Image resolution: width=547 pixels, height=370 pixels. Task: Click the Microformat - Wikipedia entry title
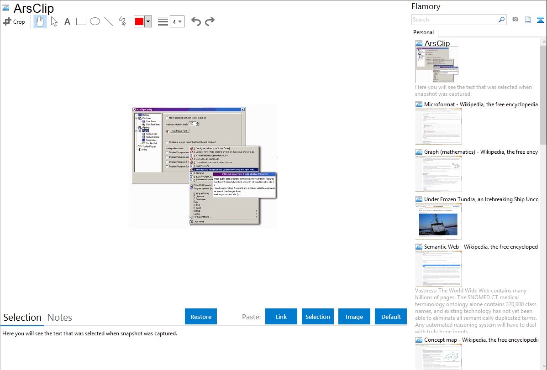481,104
